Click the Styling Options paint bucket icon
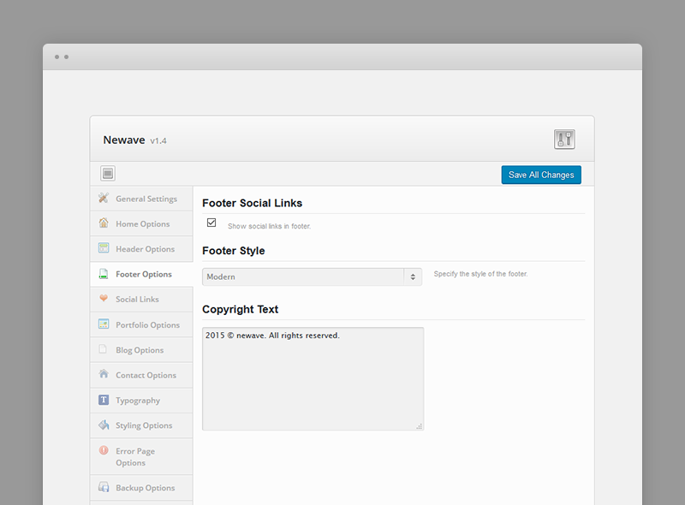The height and width of the screenshot is (505, 685). [104, 425]
